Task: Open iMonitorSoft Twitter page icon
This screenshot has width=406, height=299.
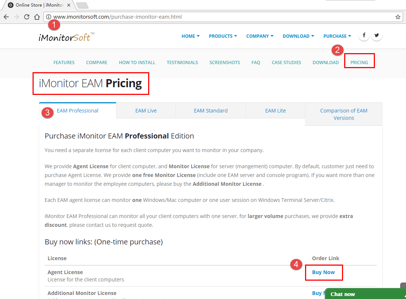Action: (x=376, y=35)
